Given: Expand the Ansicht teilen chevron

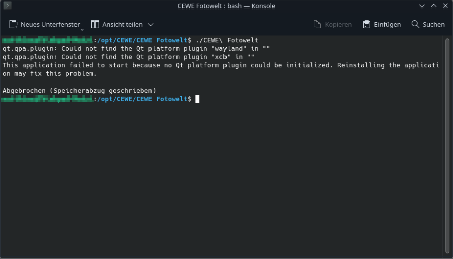Looking at the screenshot, I should pyautogui.click(x=150, y=24).
